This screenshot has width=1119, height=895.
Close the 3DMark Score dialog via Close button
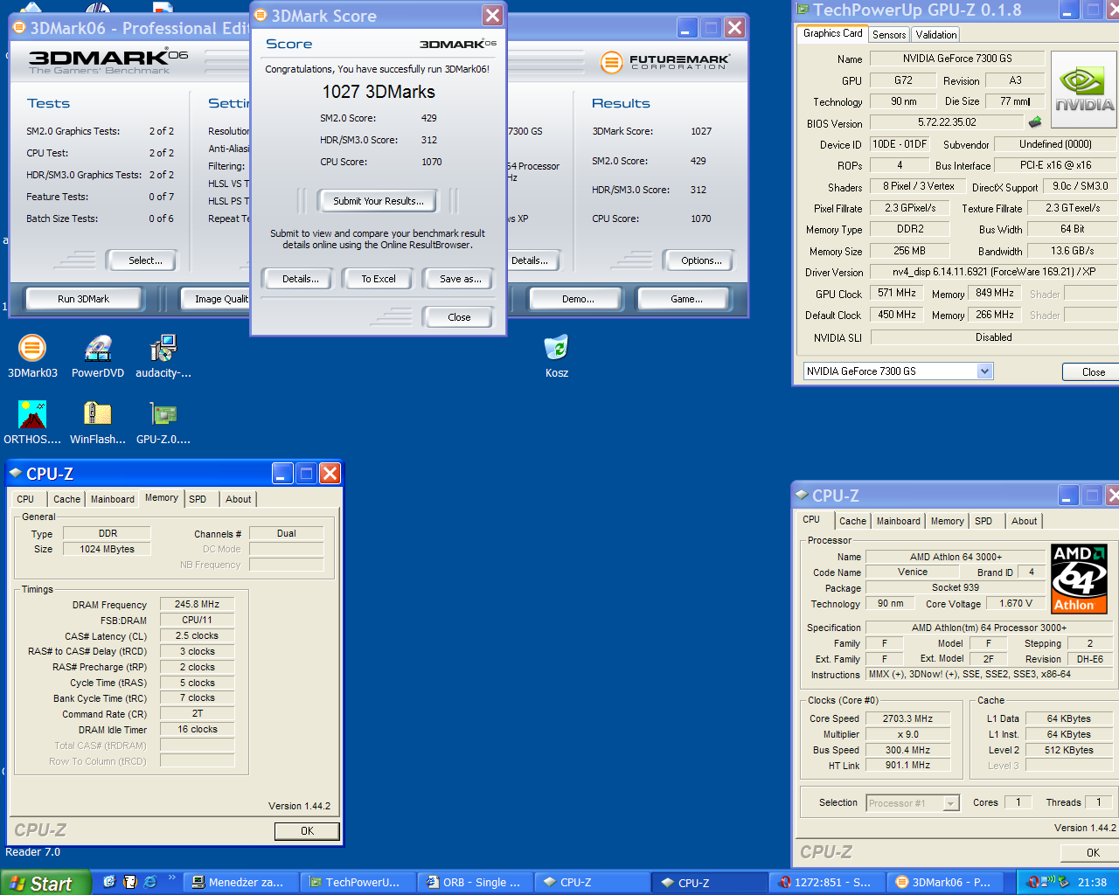click(459, 317)
